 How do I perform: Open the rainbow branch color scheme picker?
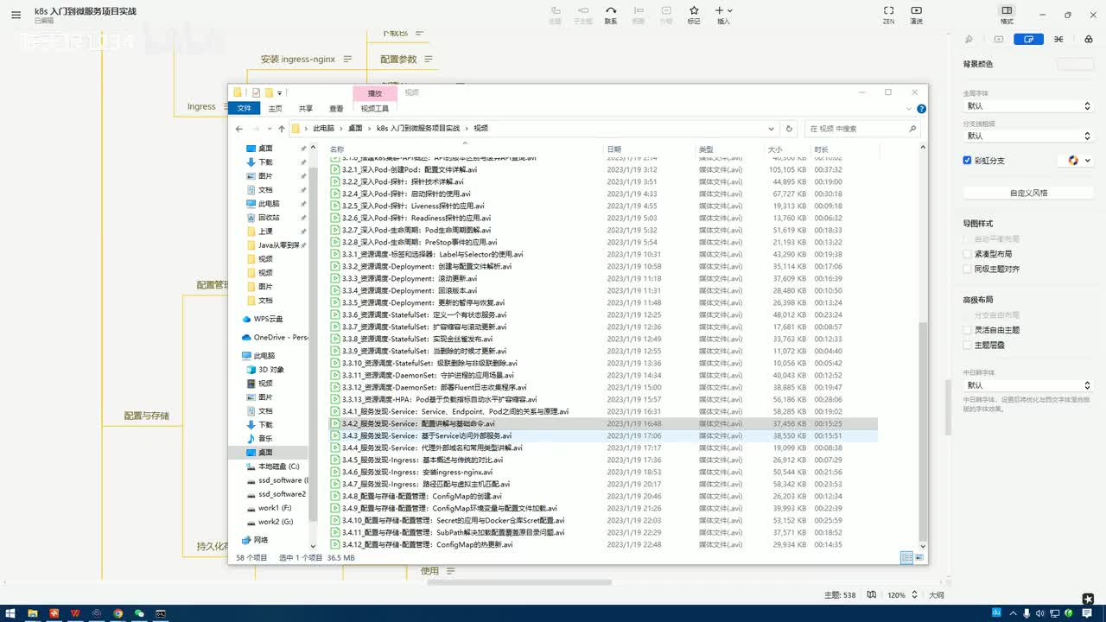1079,161
